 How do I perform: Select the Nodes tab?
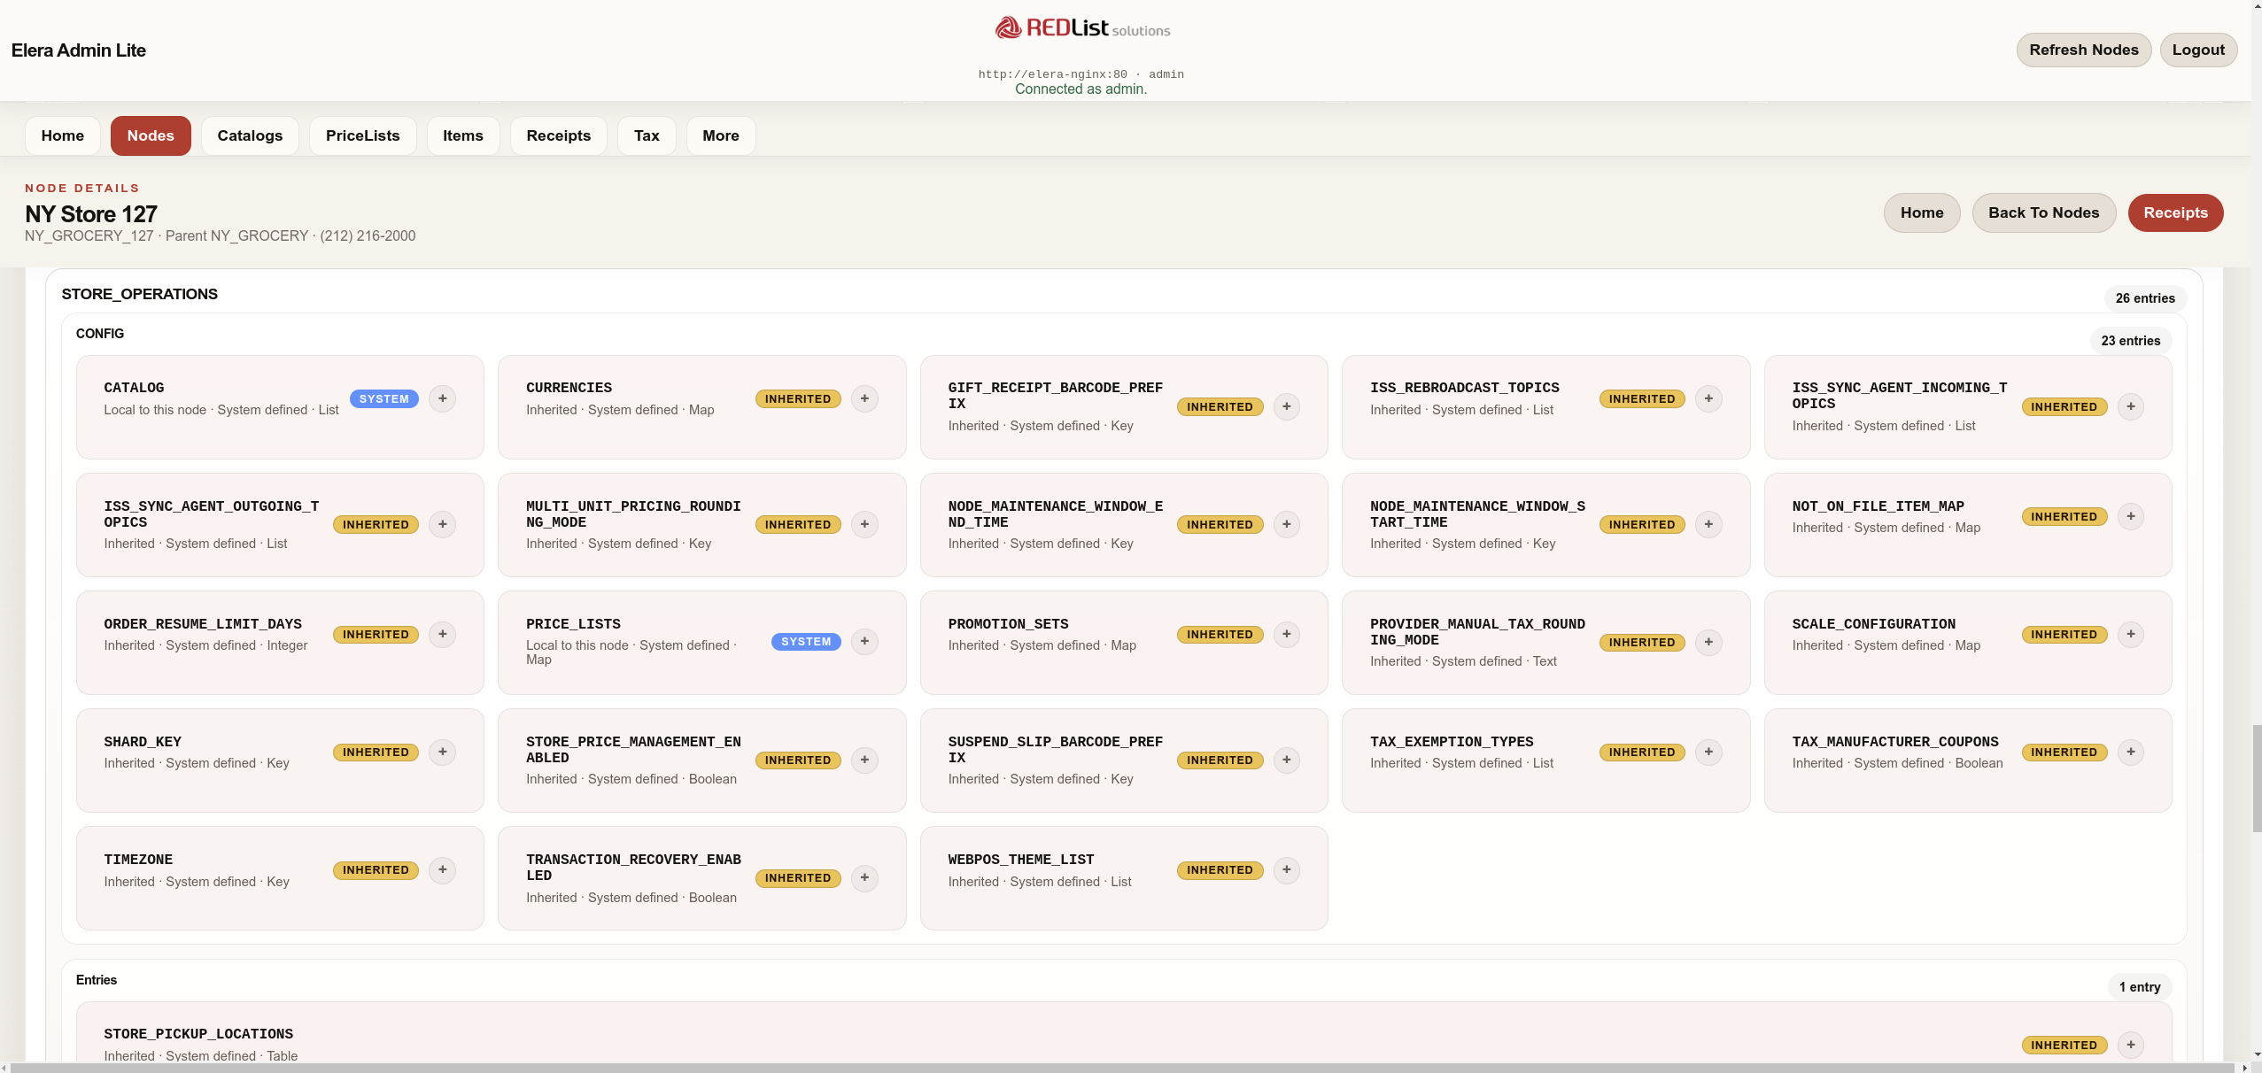pyautogui.click(x=151, y=135)
